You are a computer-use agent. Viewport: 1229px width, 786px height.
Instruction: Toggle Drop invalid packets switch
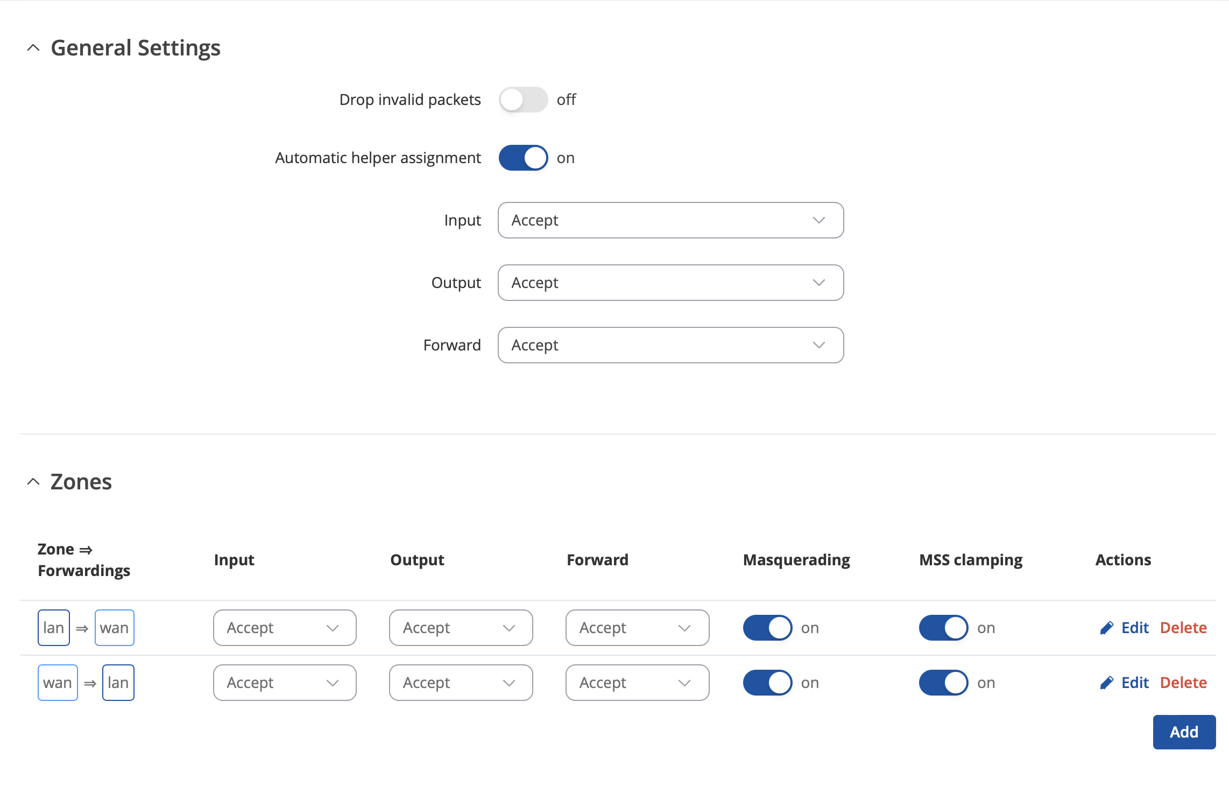(x=523, y=100)
